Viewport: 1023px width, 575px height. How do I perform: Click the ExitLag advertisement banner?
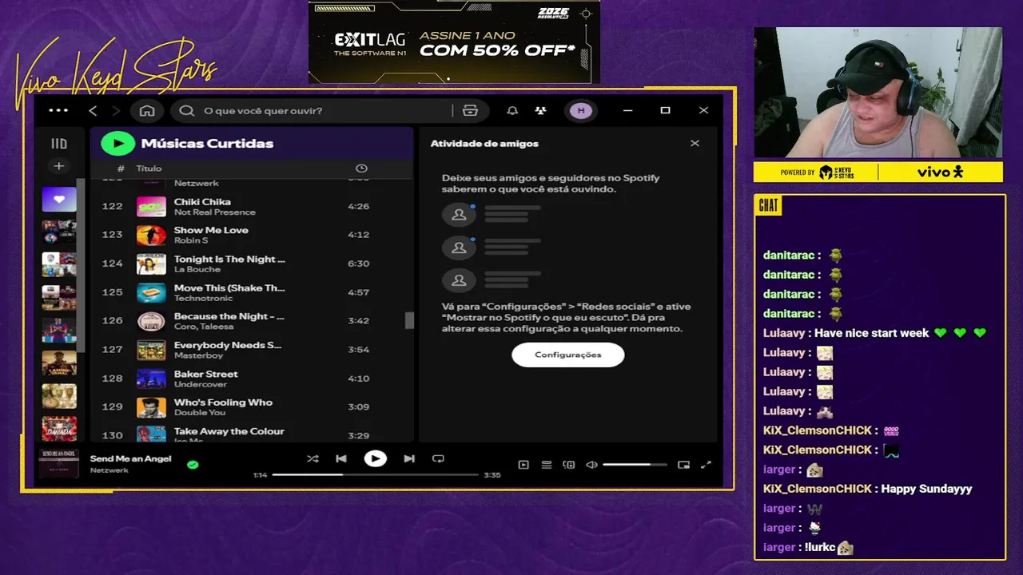(x=454, y=42)
